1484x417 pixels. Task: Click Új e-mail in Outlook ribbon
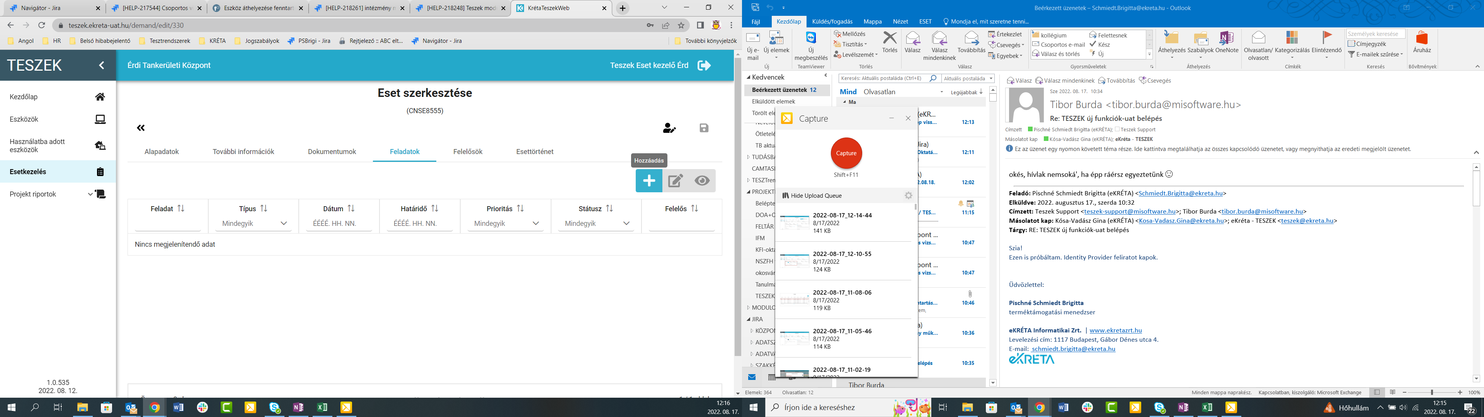point(753,46)
